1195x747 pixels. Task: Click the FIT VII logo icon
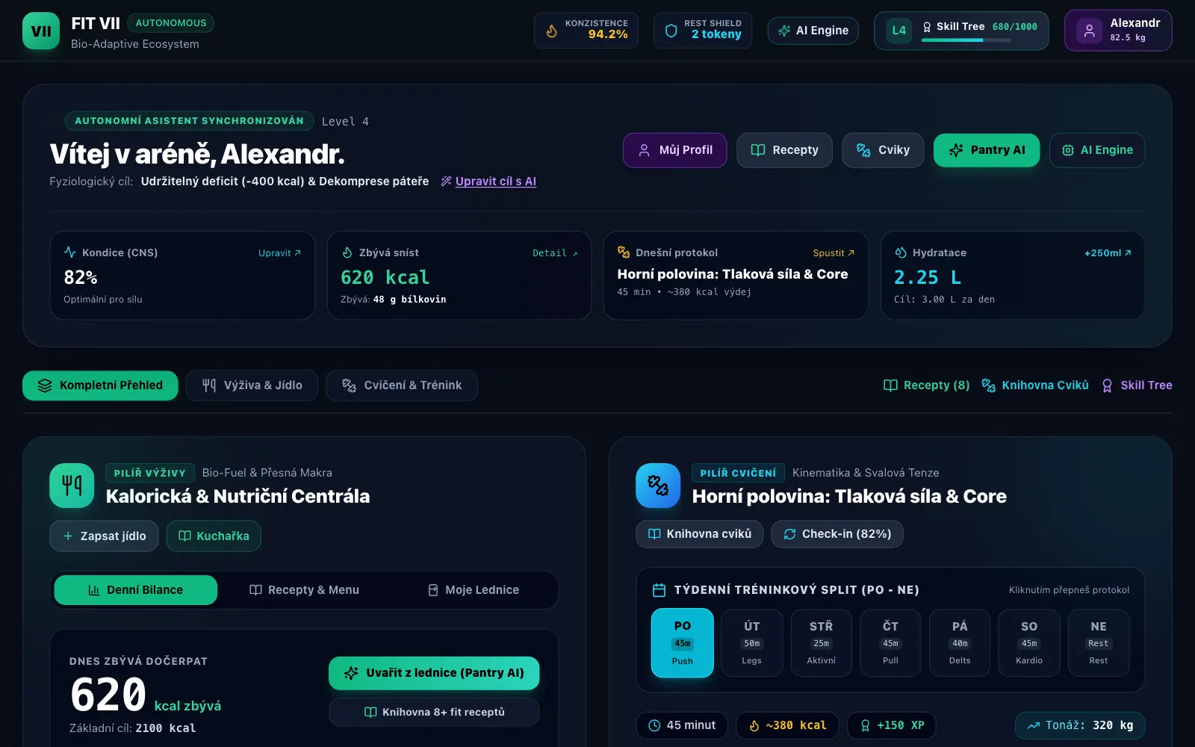pyautogui.click(x=41, y=31)
